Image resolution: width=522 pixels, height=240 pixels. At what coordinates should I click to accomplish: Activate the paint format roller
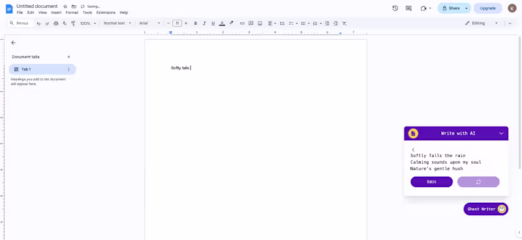pyautogui.click(x=73, y=23)
